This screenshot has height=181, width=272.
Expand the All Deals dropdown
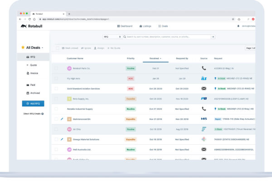coord(42,48)
